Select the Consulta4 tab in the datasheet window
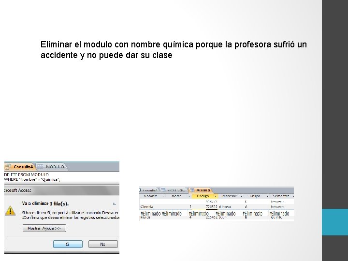Image resolution: width=348 pixels, height=261 pixels. point(149,190)
